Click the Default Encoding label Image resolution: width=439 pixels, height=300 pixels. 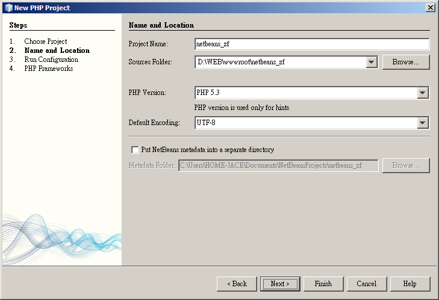coord(154,123)
